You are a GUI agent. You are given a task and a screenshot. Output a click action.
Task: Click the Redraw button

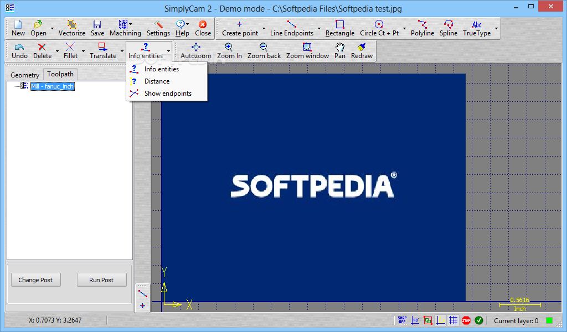[x=362, y=51]
